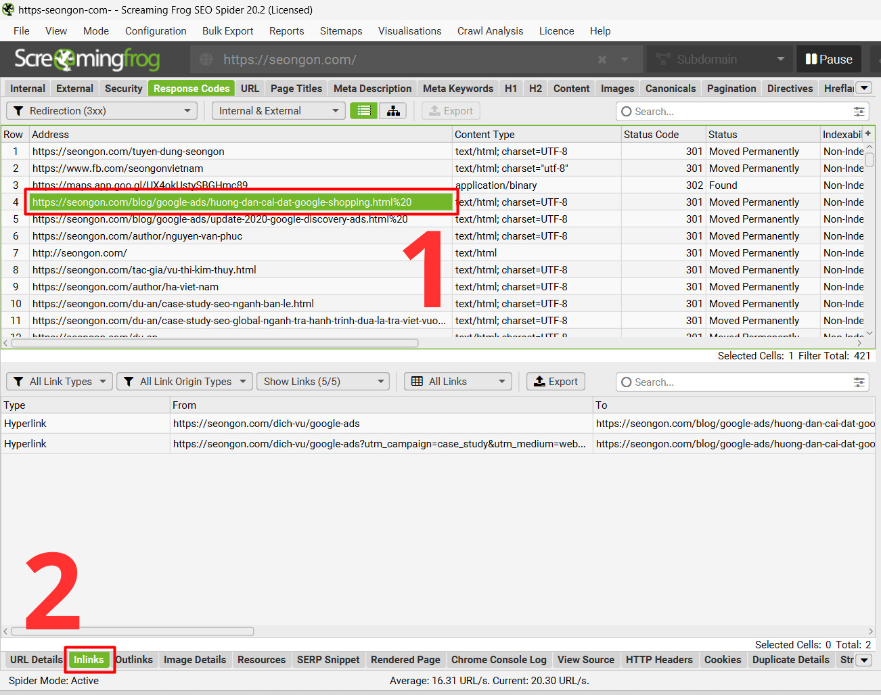The height and width of the screenshot is (695, 881).
Task: Open the Outlinks bottom tab
Action: [134, 660]
